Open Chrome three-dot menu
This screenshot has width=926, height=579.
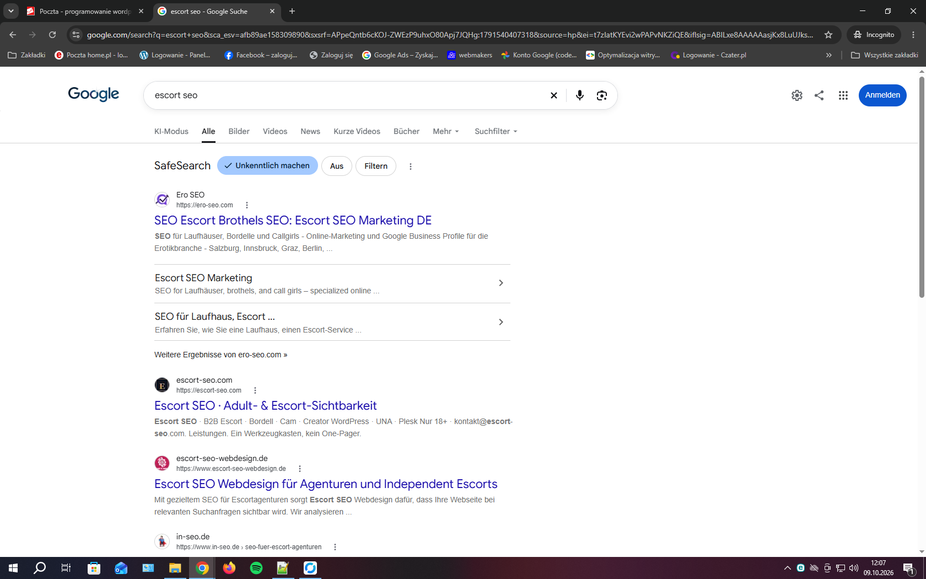pos(913,35)
